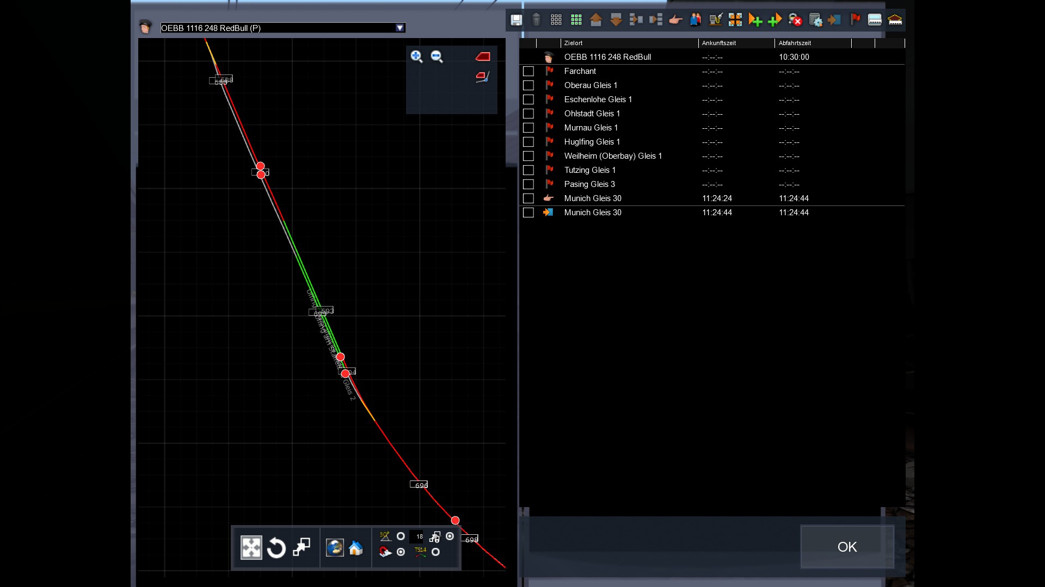The width and height of the screenshot is (1045, 587).
Task: Select the Pasing Gleis 3 checkbox
Action: pyautogui.click(x=528, y=184)
